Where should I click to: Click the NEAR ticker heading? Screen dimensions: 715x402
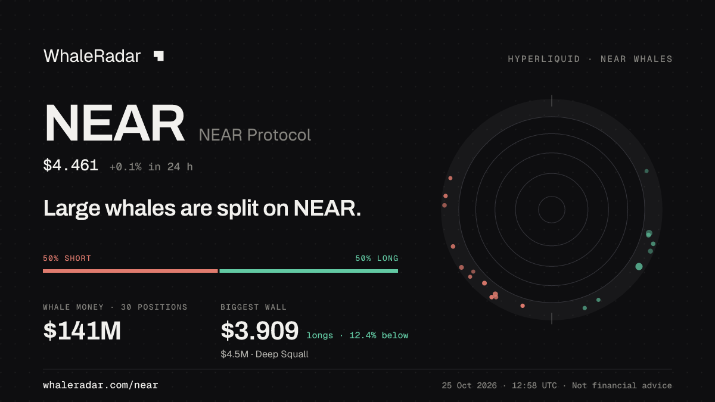(x=114, y=123)
